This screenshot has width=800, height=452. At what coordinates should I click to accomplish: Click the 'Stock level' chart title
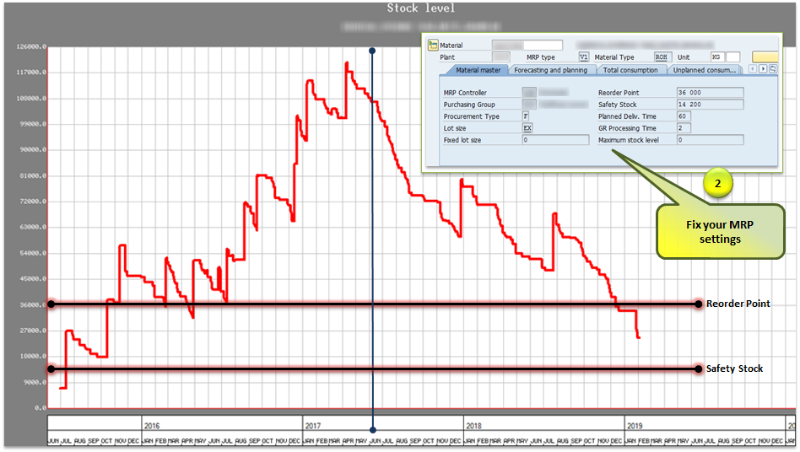click(420, 8)
